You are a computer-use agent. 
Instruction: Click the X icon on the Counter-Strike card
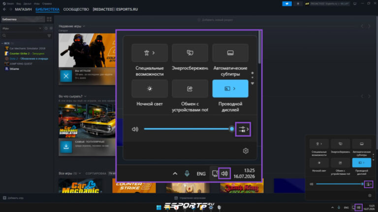66,76
